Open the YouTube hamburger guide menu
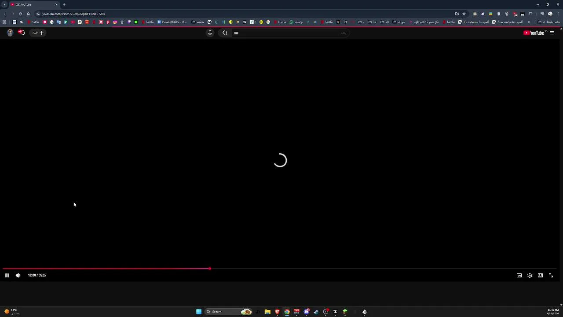This screenshot has height=317, width=563. (x=552, y=33)
